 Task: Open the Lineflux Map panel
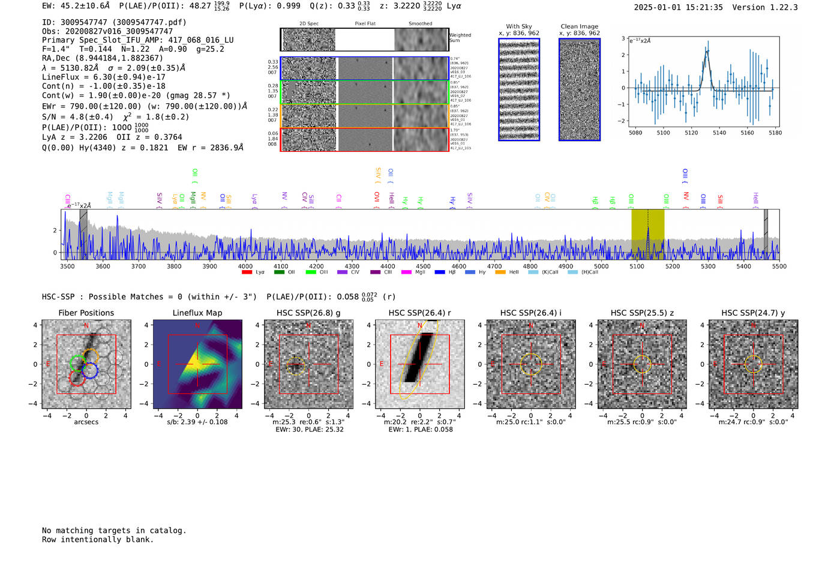[197, 364]
